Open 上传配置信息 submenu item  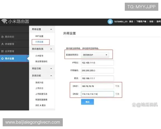click(41, 94)
